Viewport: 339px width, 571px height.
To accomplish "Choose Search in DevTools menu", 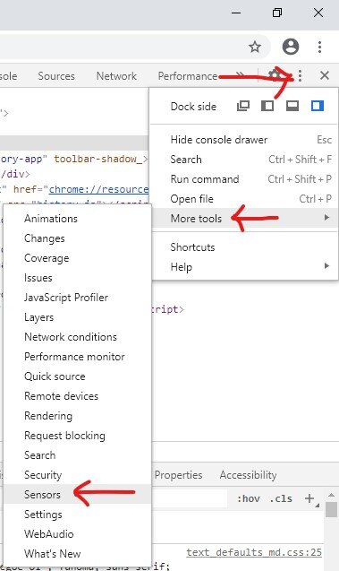I will point(244,160).
